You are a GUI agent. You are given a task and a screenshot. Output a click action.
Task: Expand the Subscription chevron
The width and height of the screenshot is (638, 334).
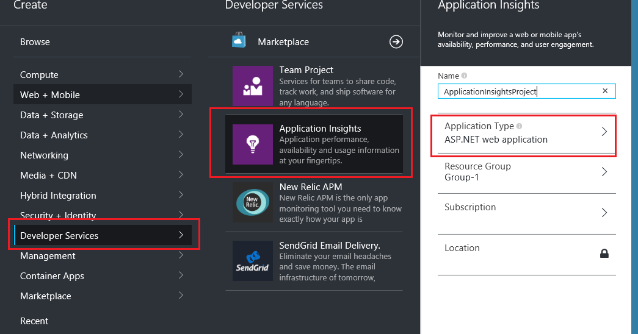(604, 213)
